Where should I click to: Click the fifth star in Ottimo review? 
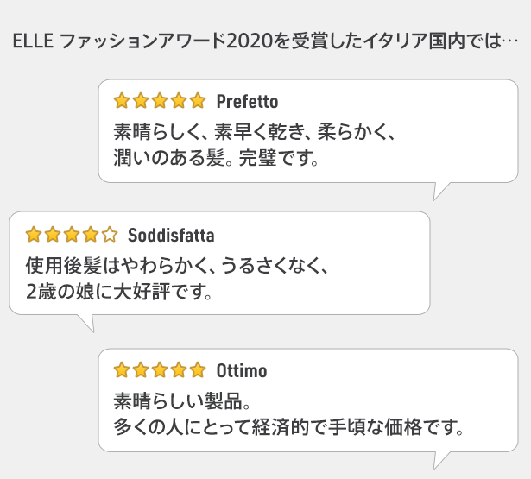[x=198, y=369]
